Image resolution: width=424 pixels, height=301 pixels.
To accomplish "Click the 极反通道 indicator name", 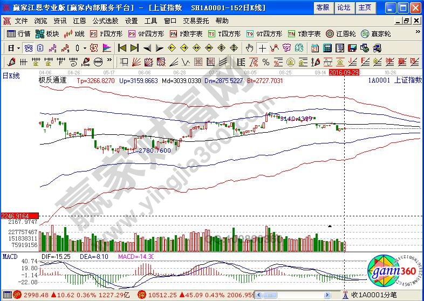I will point(53,80).
